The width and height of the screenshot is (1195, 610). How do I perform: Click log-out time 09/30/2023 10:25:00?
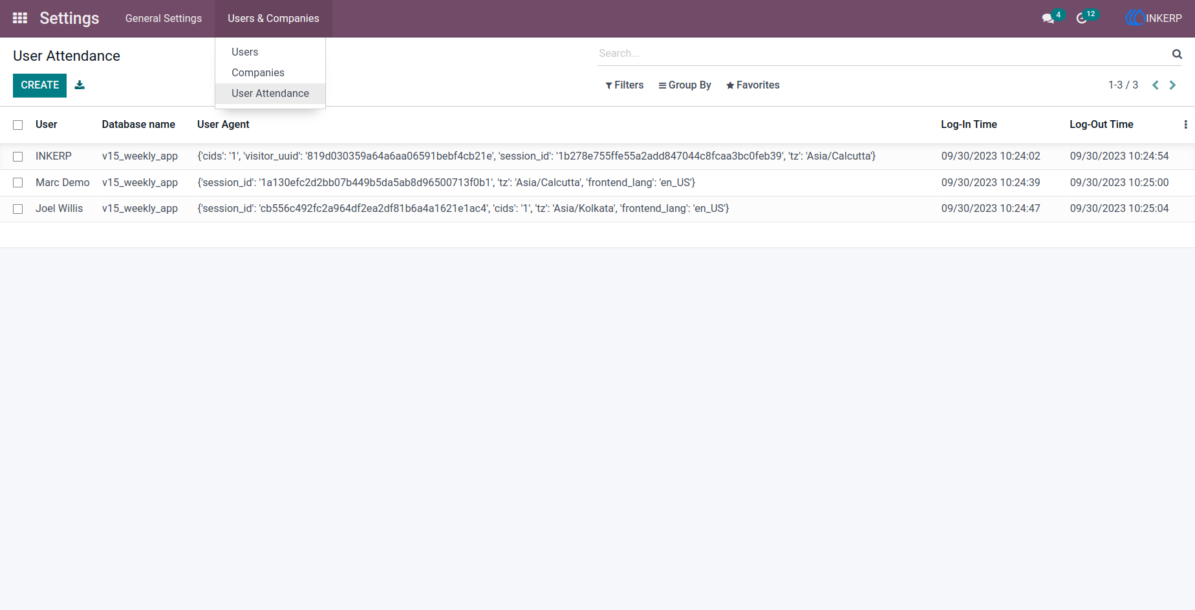tap(1119, 183)
